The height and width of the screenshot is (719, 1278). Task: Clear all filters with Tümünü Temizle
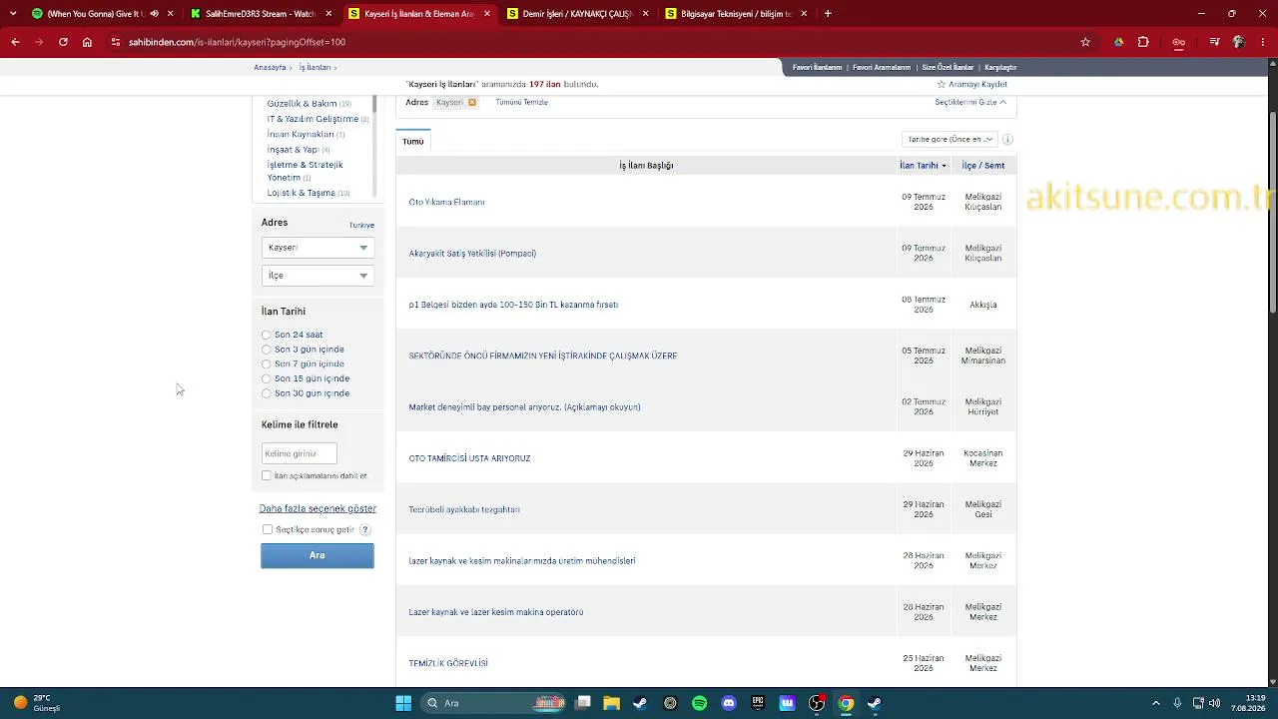[521, 102]
